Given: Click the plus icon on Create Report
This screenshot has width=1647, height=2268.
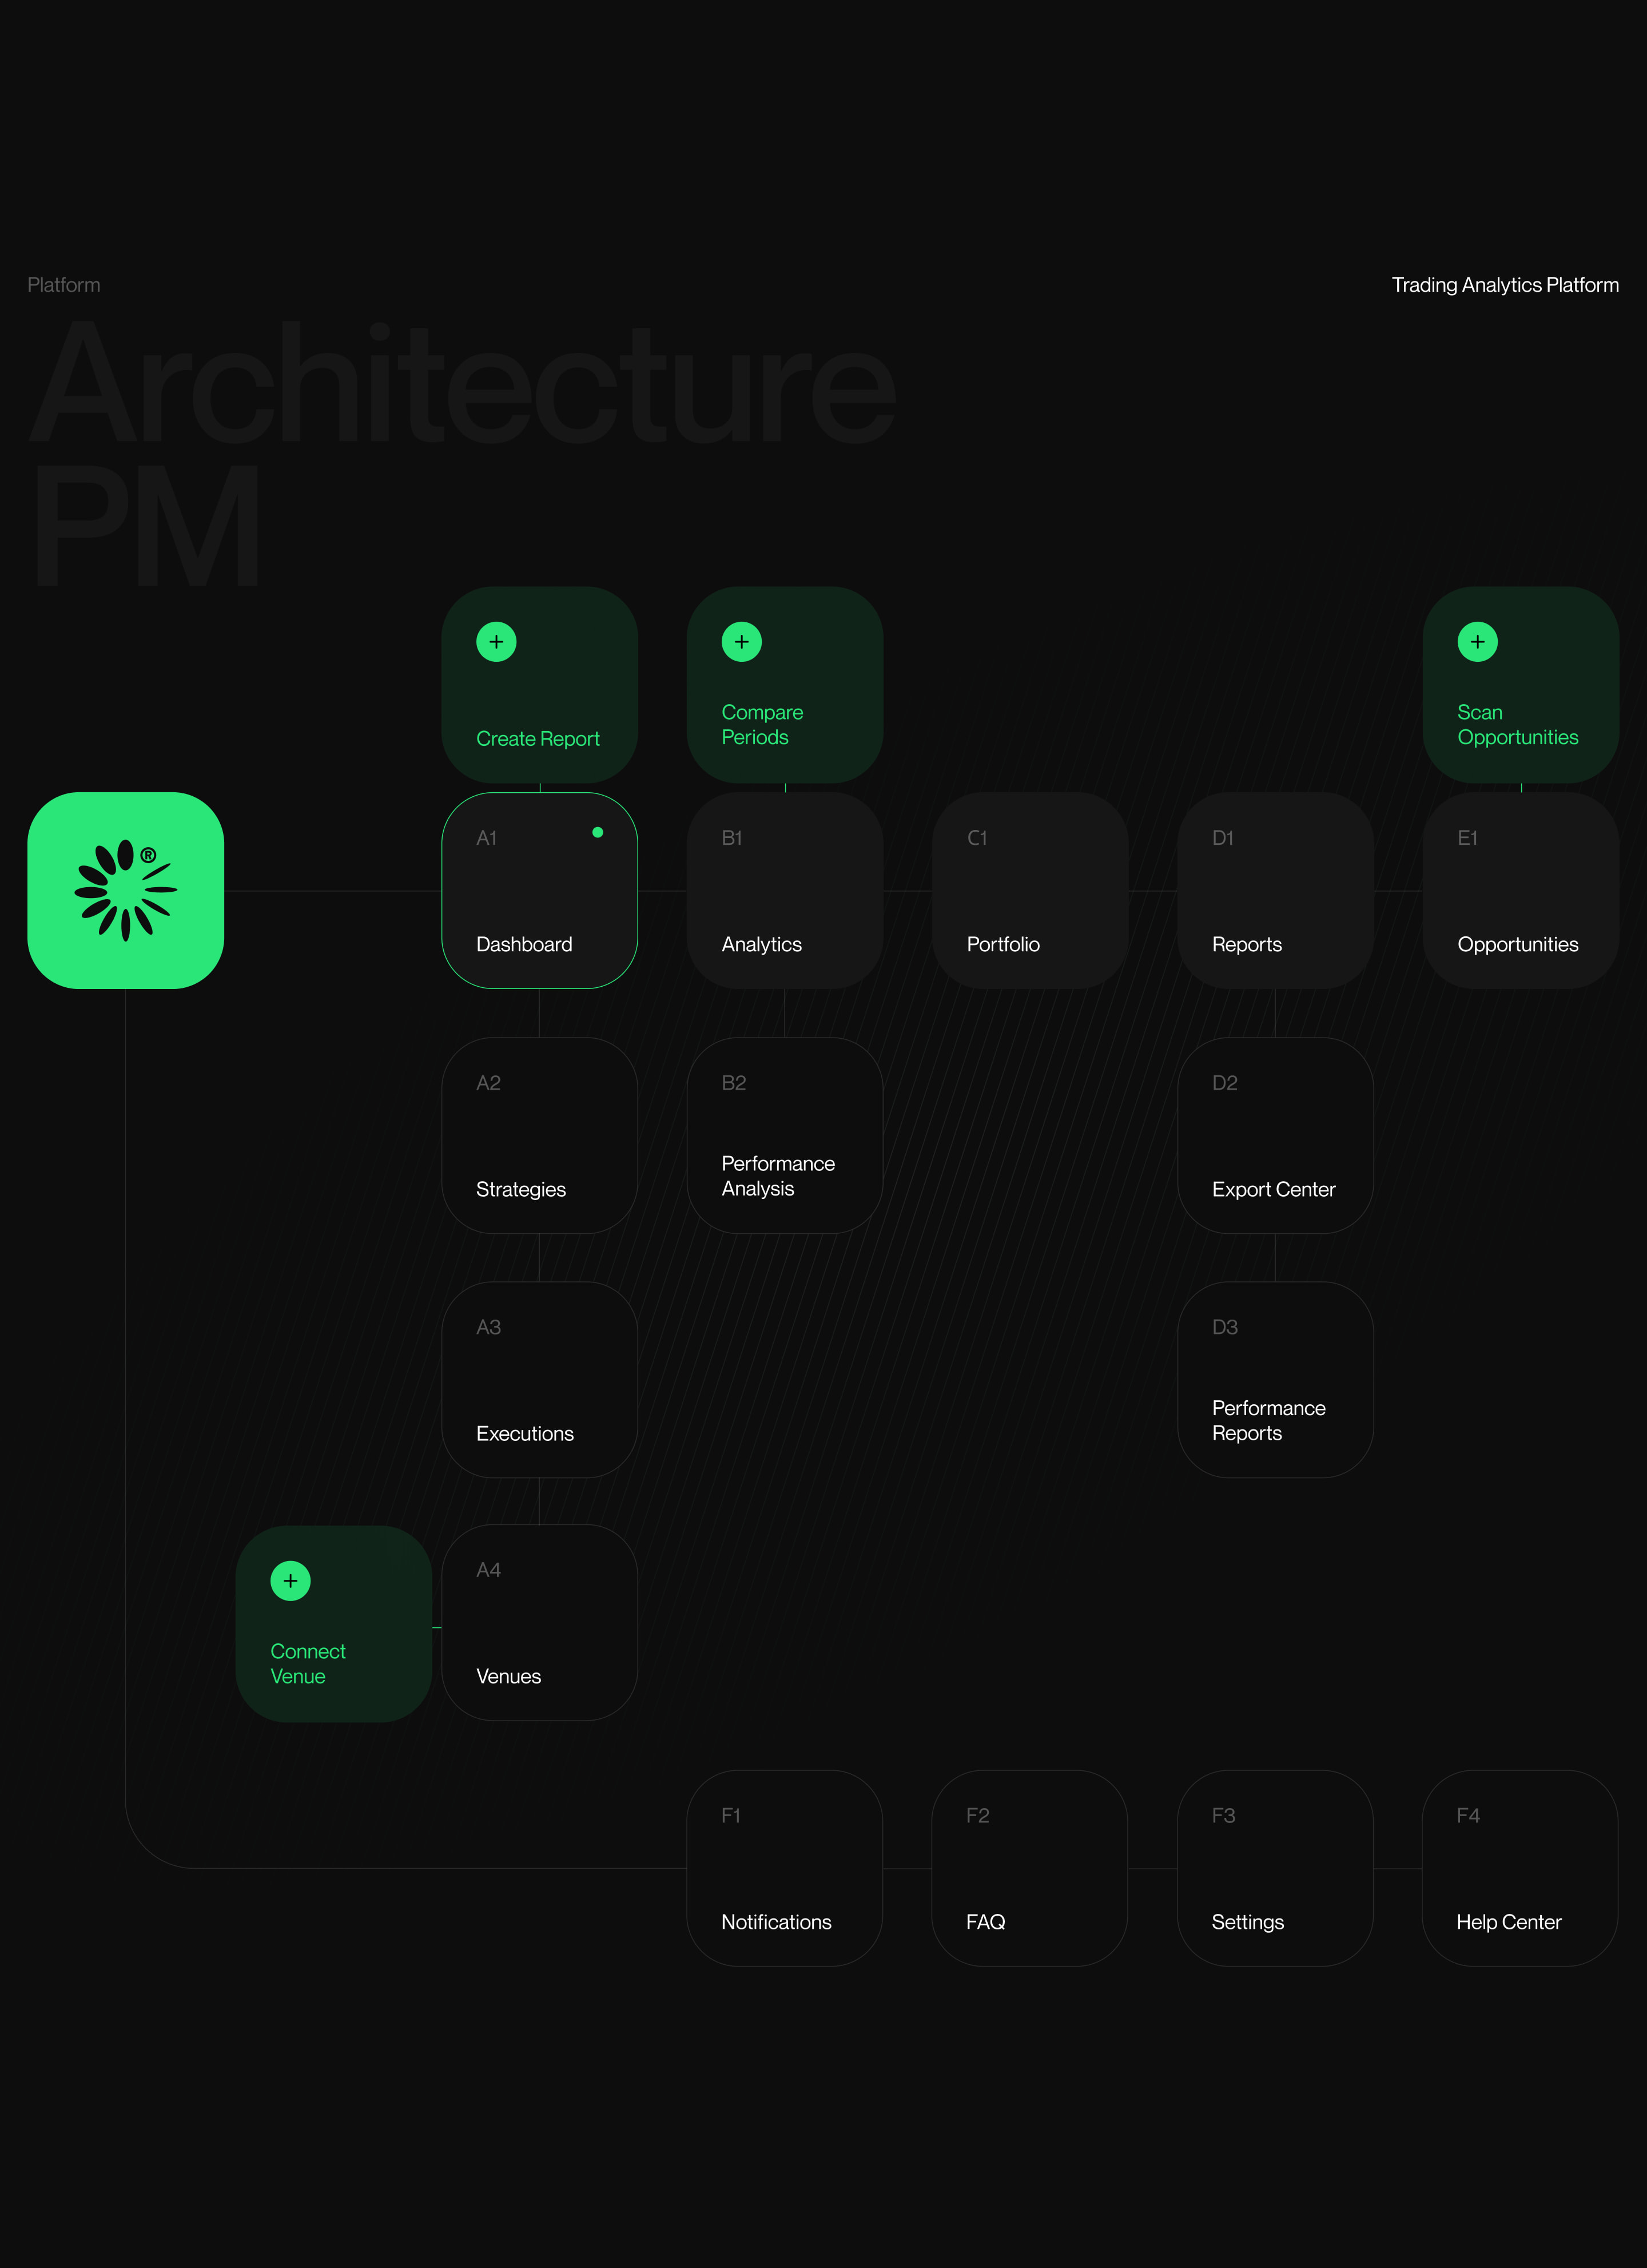Looking at the screenshot, I should [496, 642].
